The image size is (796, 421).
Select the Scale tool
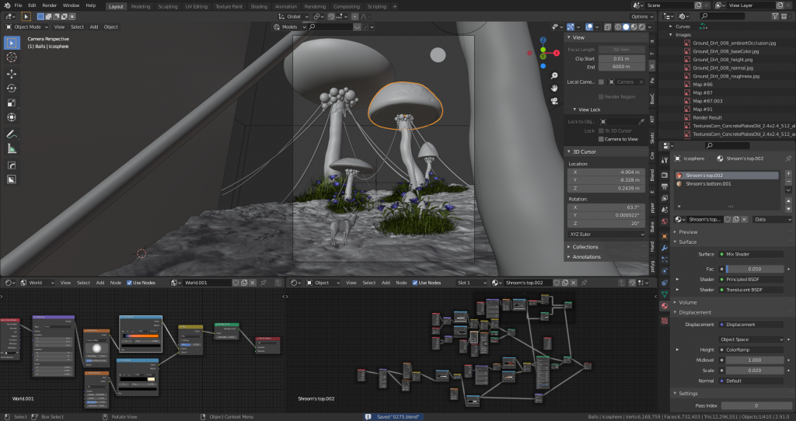point(11,103)
